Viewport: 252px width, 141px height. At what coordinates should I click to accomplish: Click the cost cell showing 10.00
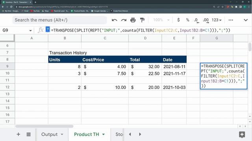pos(105,87)
